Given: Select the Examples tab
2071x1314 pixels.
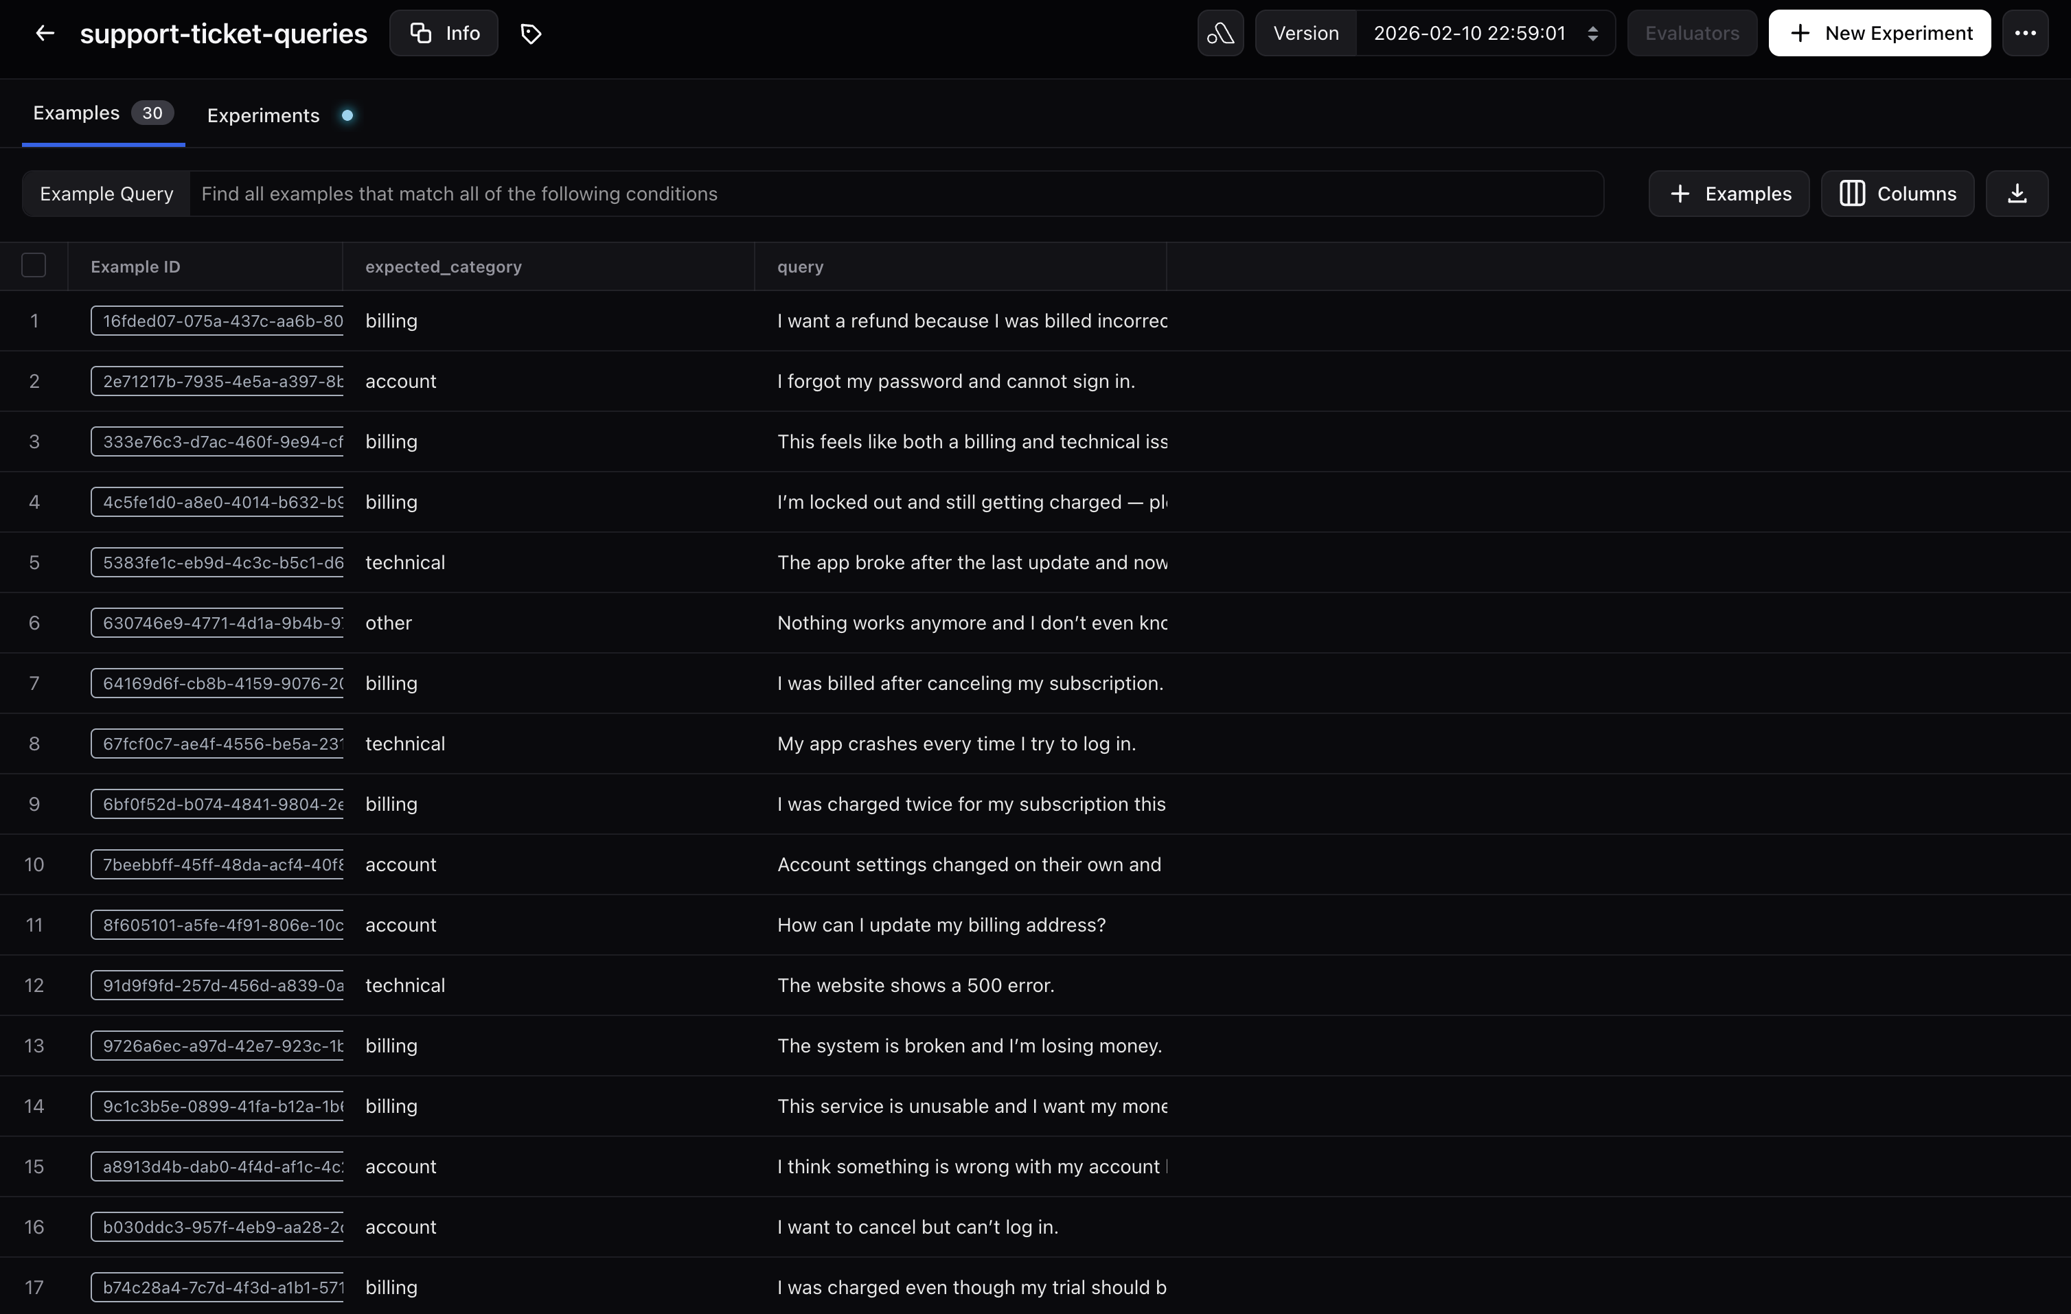Looking at the screenshot, I should click(x=76, y=113).
